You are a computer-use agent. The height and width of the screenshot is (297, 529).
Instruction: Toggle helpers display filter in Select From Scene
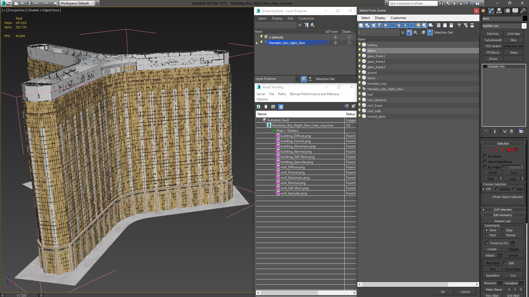[386, 25]
